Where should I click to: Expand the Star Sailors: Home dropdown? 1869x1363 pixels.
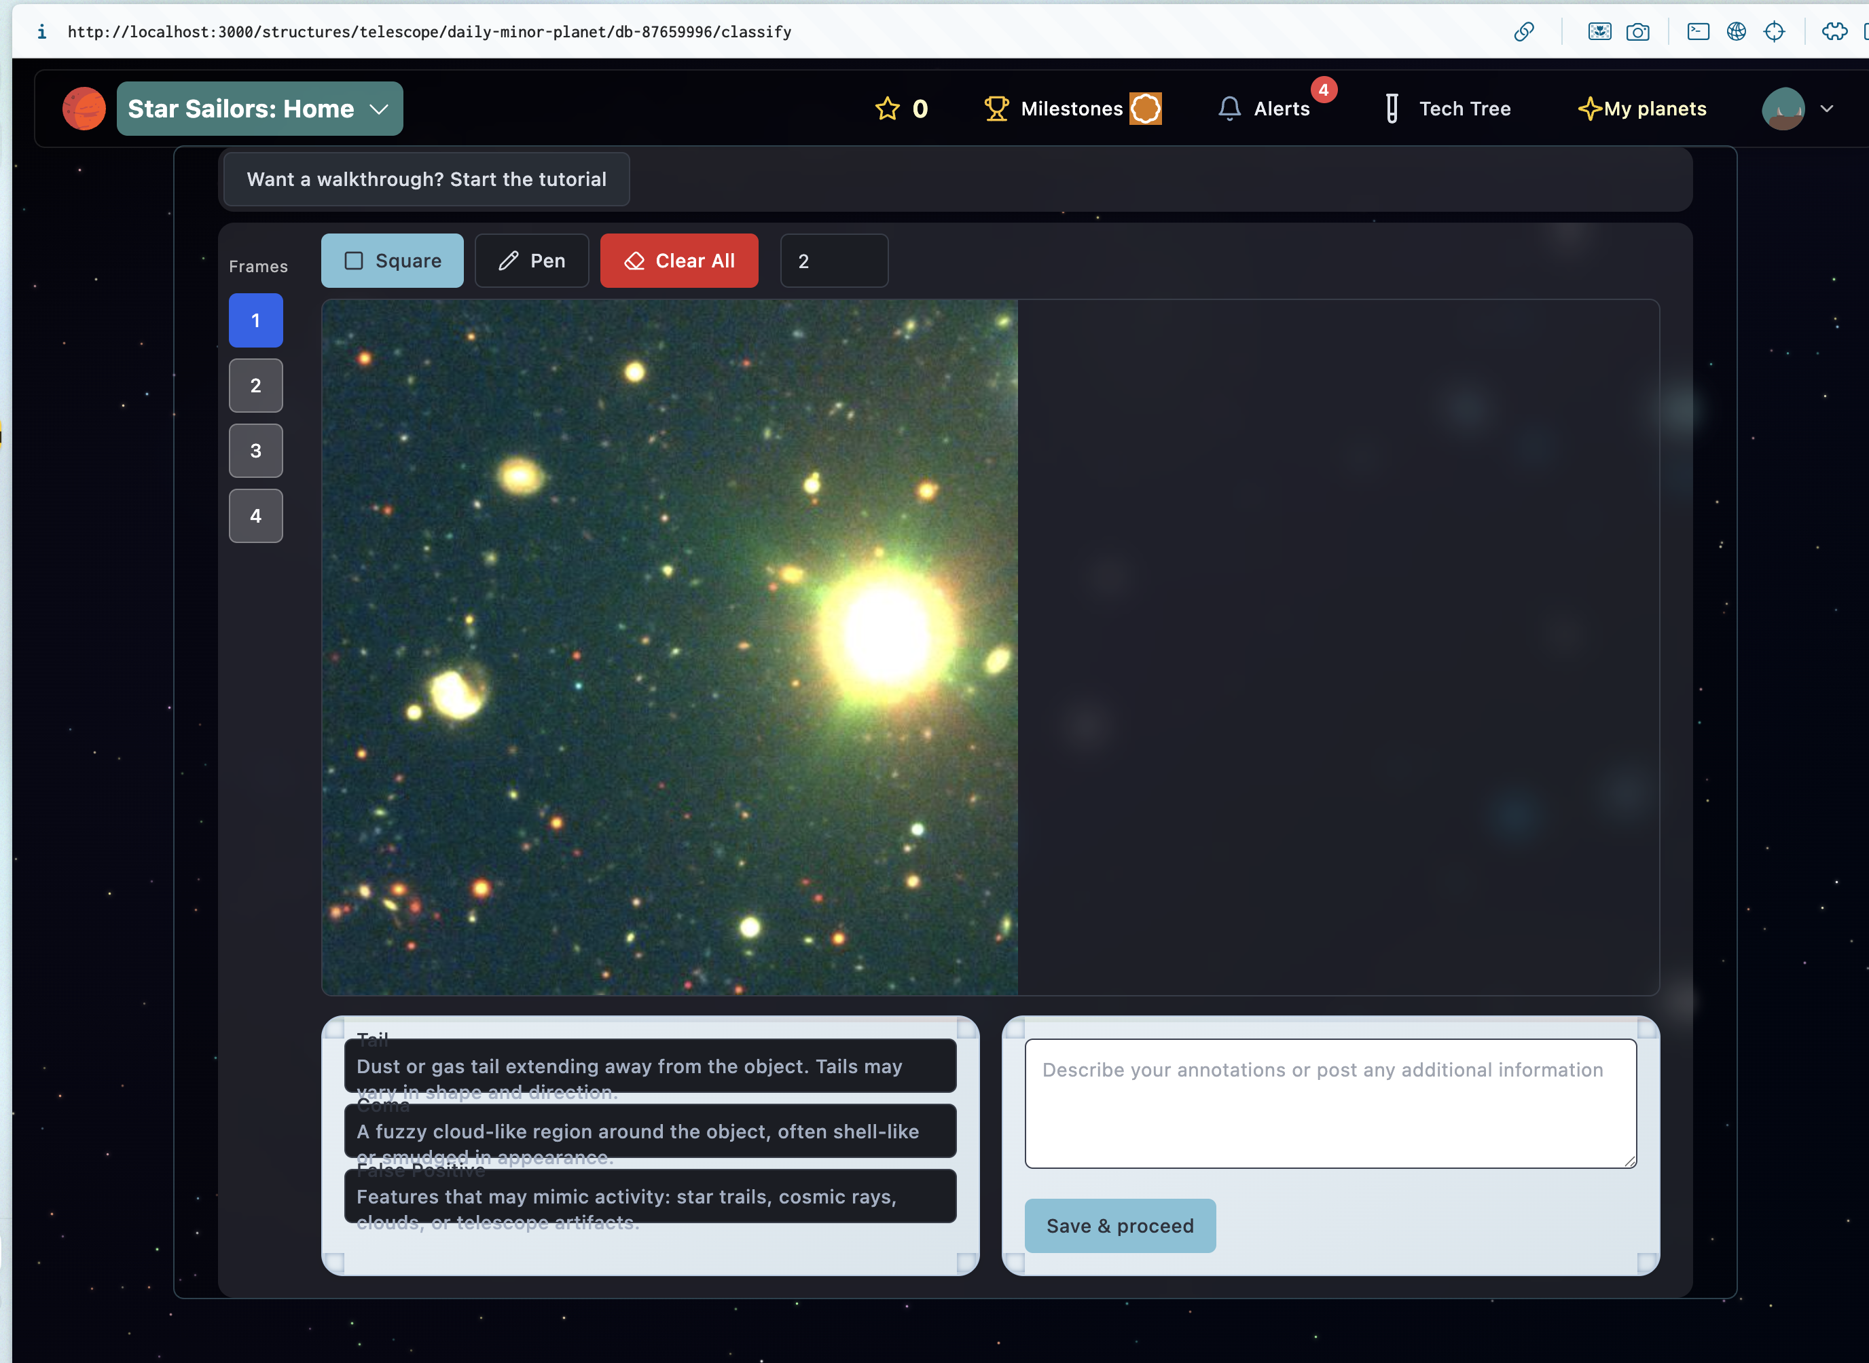point(259,109)
